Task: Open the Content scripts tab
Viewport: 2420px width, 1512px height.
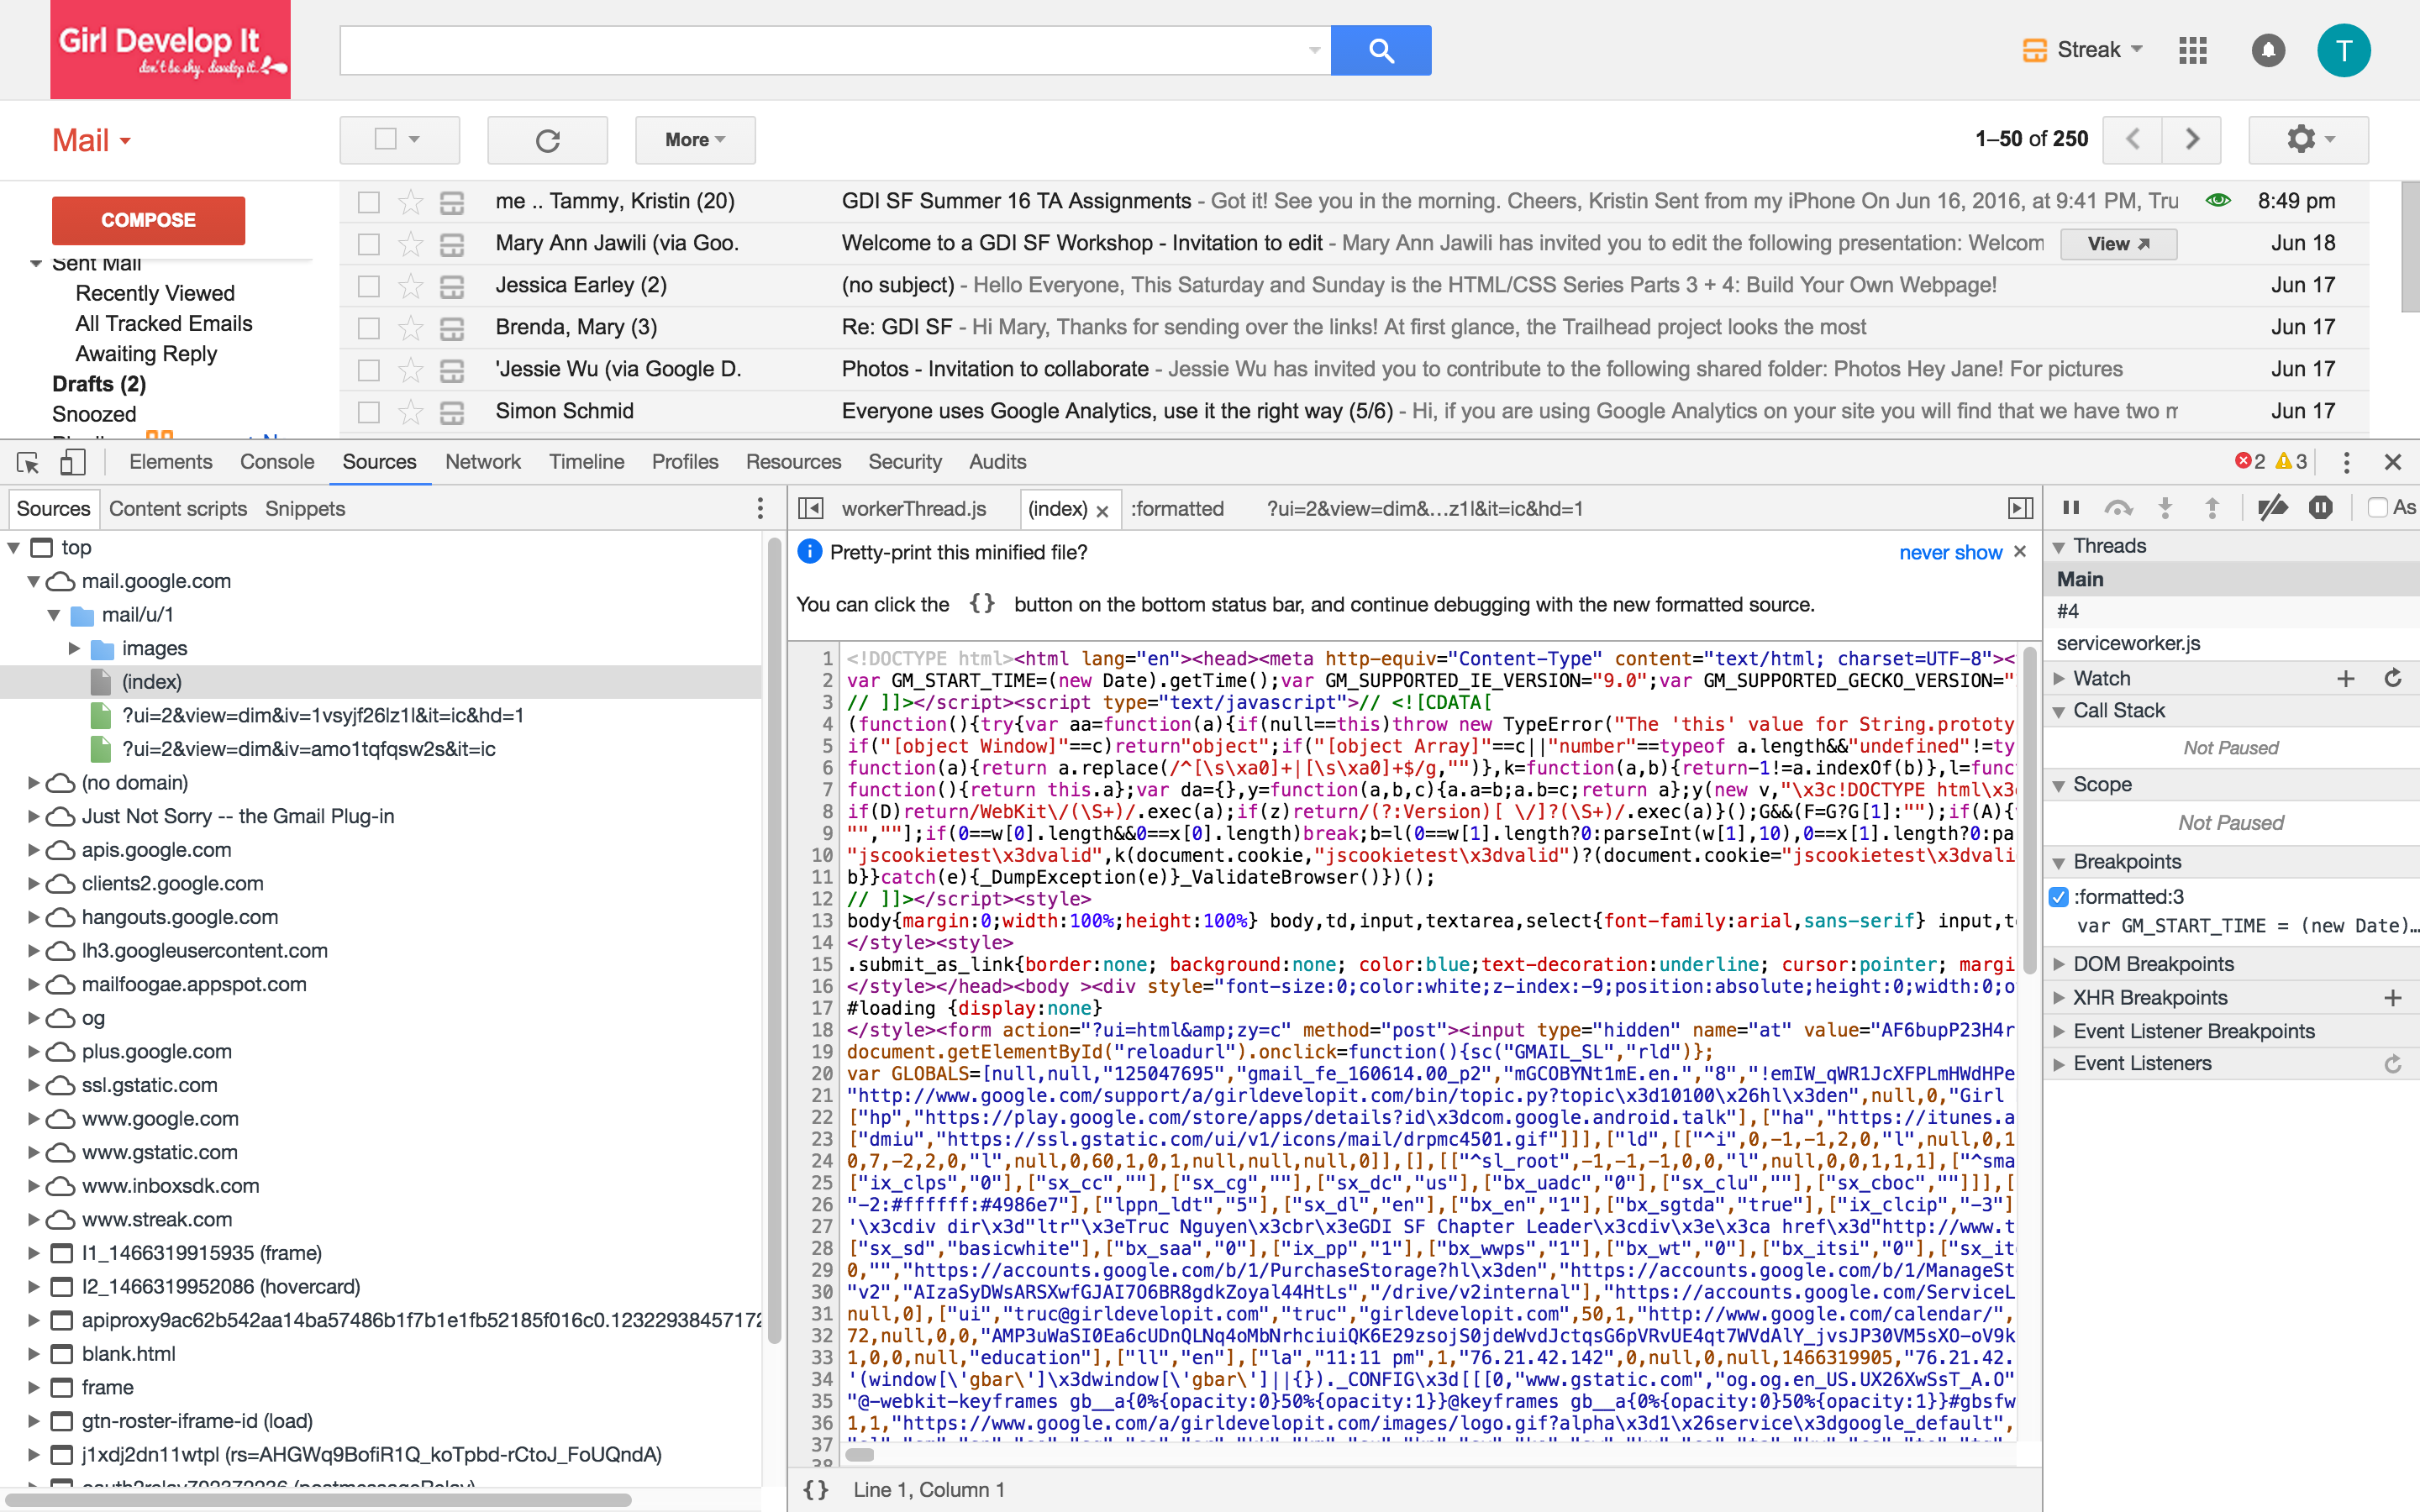Action: (178, 509)
